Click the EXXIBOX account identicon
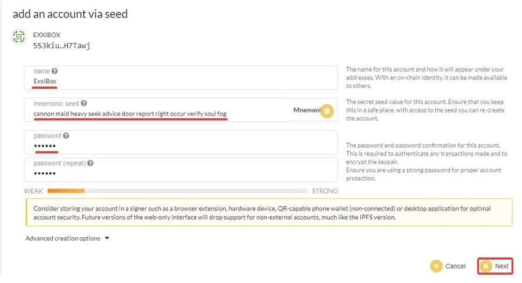The height and width of the screenshot is (283, 522). pyautogui.click(x=19, y=37)
